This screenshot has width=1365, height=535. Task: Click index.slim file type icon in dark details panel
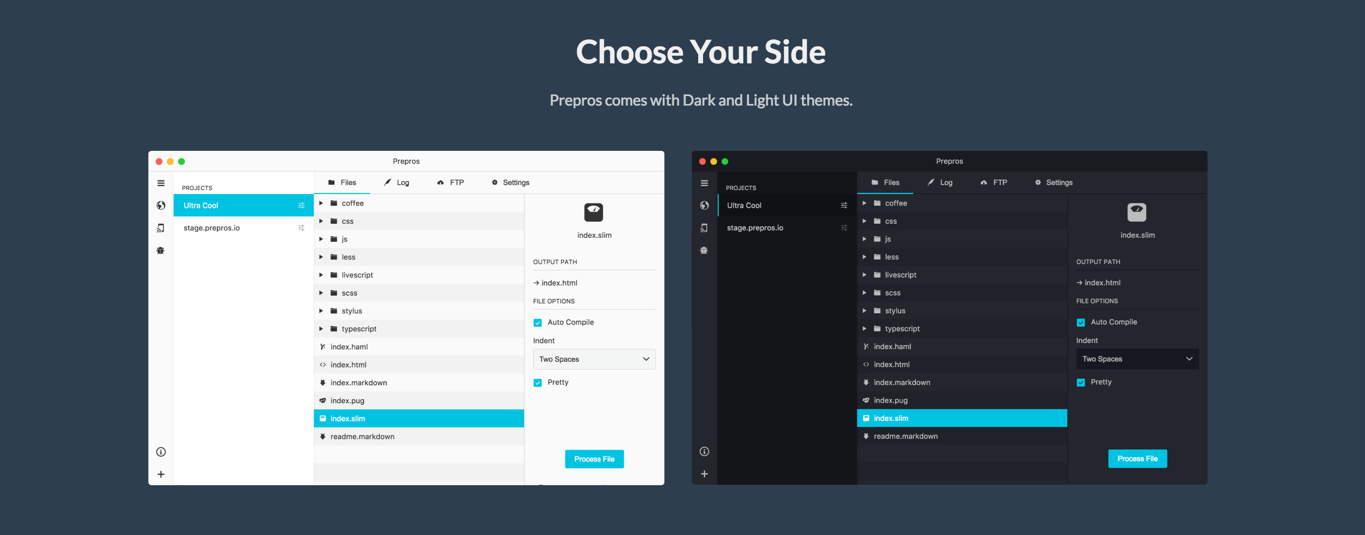pyautogui.click(x=1137, y=212)
